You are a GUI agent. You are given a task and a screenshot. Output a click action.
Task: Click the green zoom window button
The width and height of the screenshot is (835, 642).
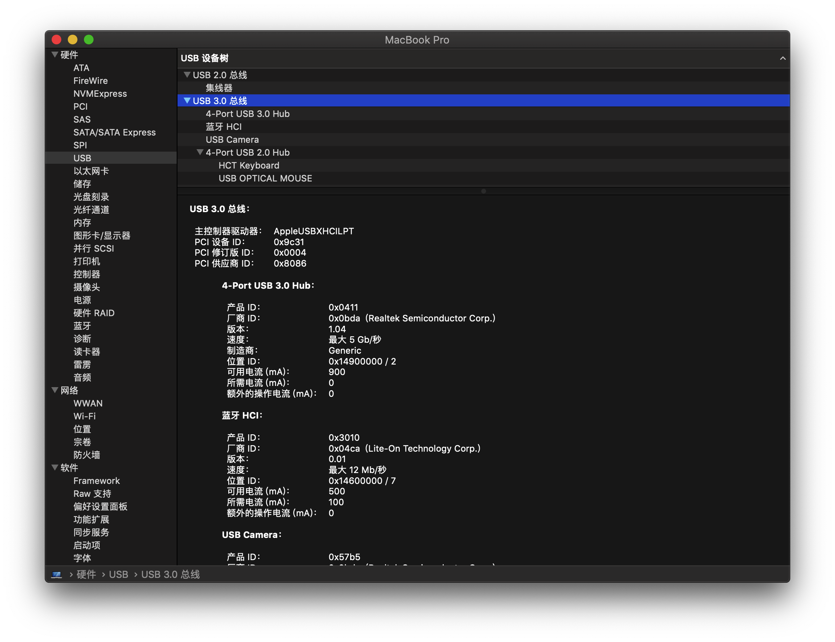point(89,40)
